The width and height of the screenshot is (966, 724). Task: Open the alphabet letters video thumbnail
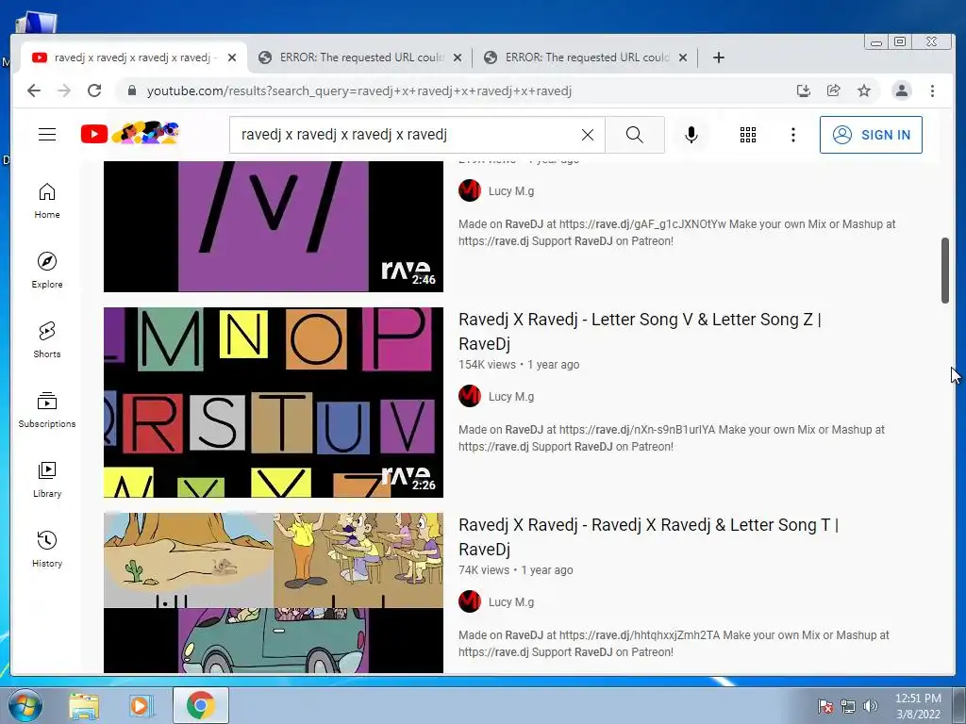(273, 402)
